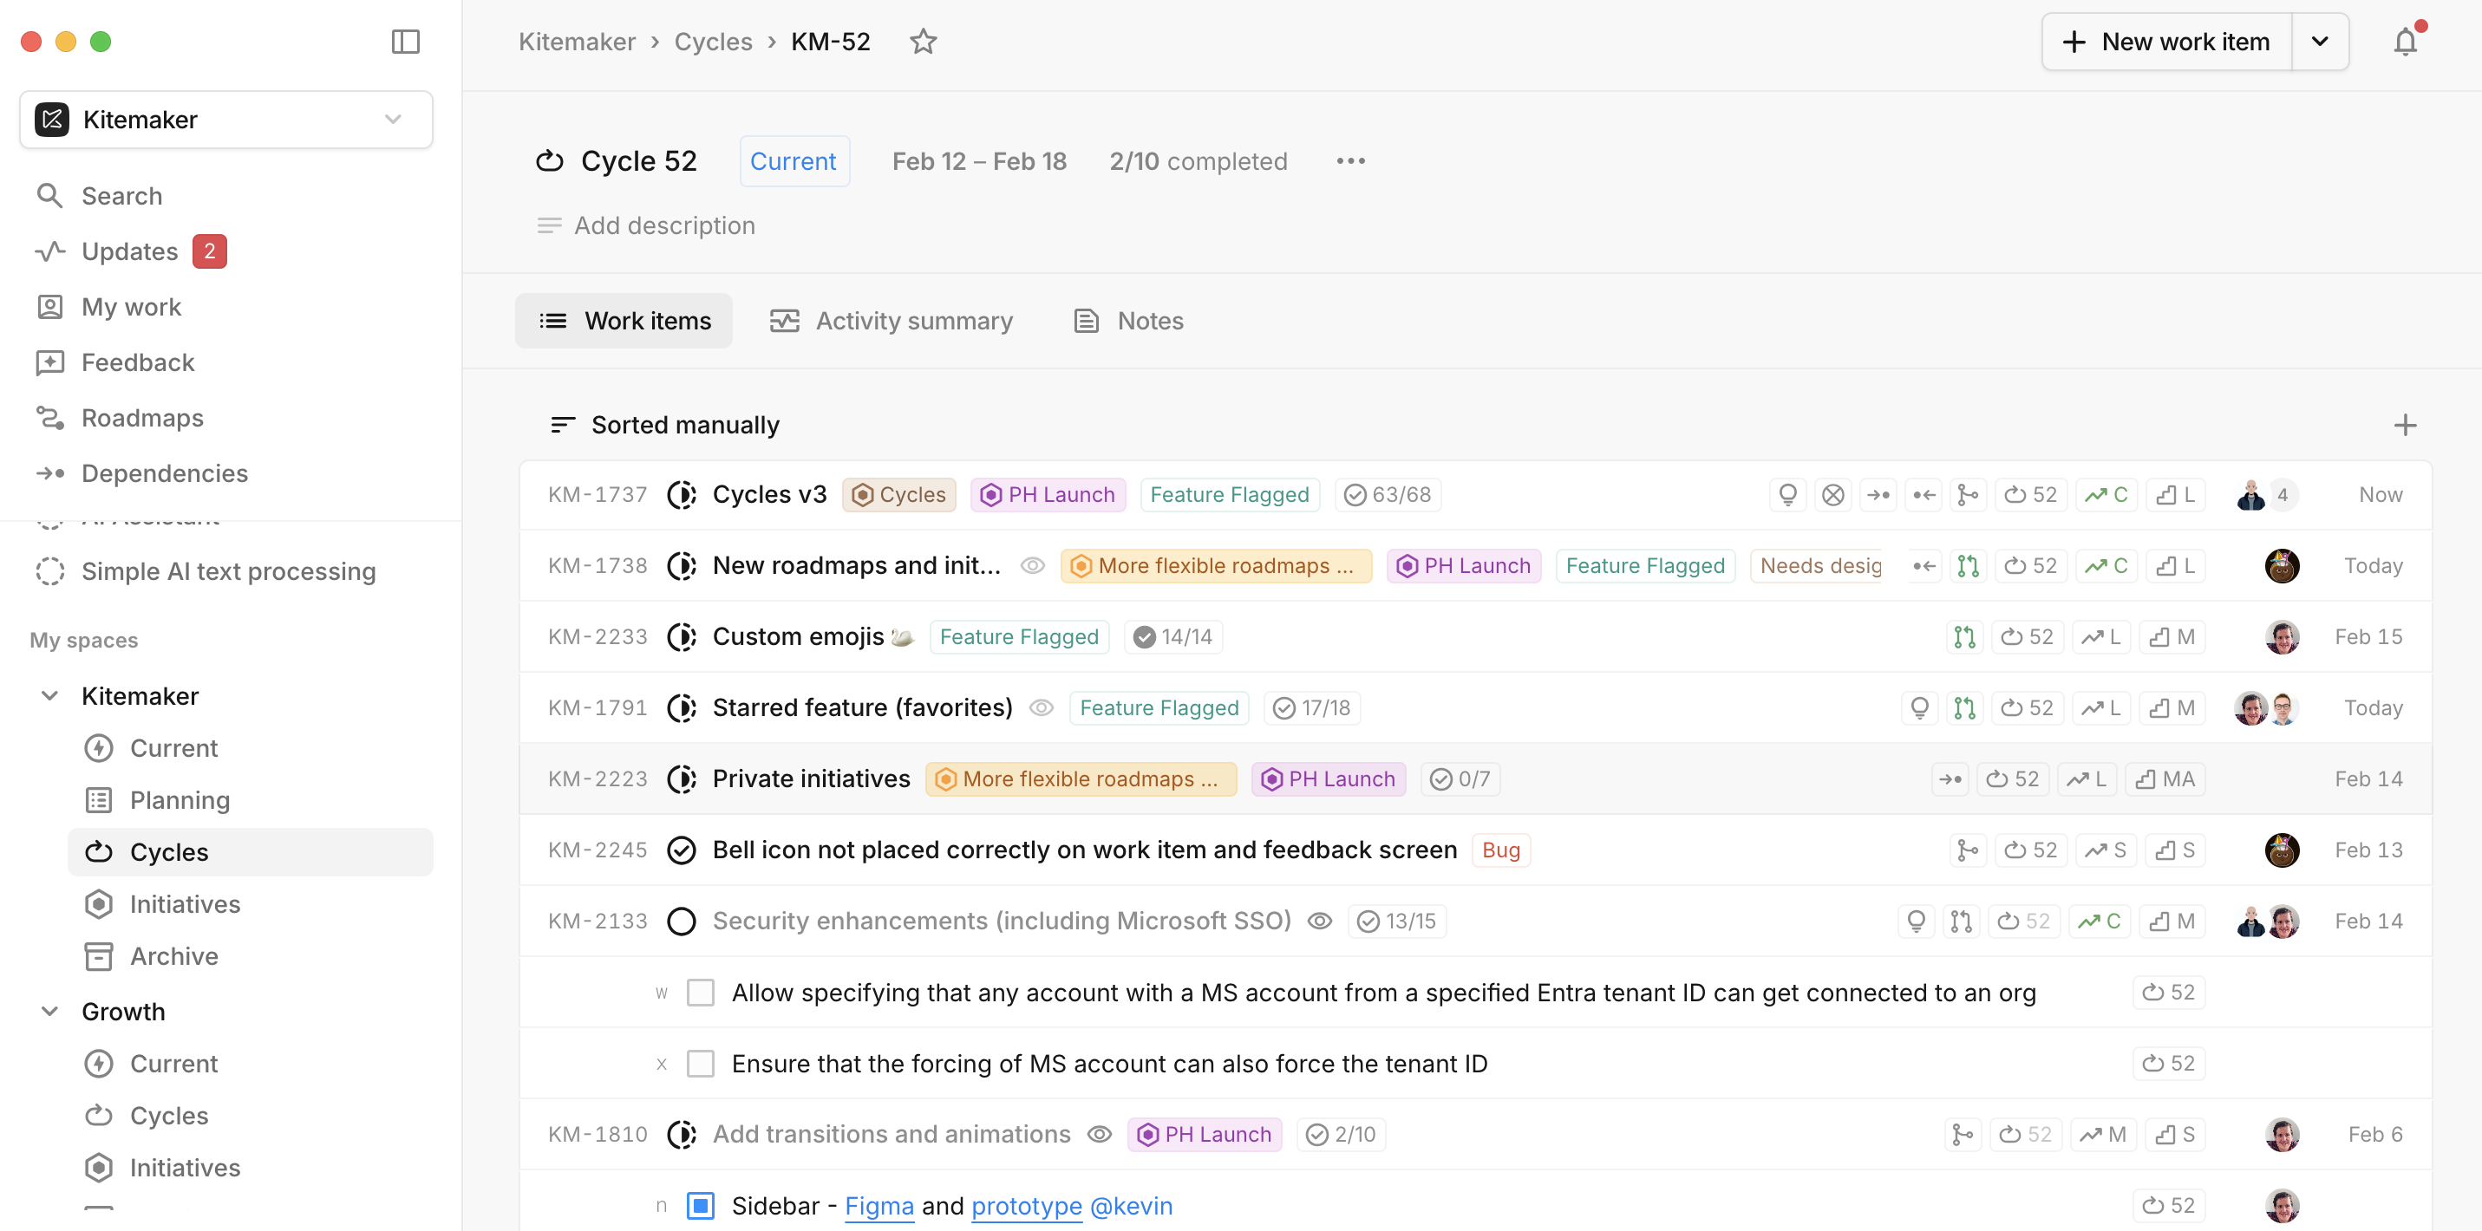Check the Ensure forcing of MS account todo
This screenshot has height=1231, width=2482.
(701, 1064)
